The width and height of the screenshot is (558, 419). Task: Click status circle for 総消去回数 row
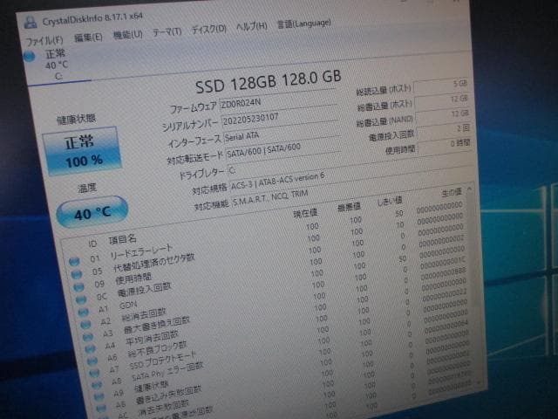click(85, 324)
